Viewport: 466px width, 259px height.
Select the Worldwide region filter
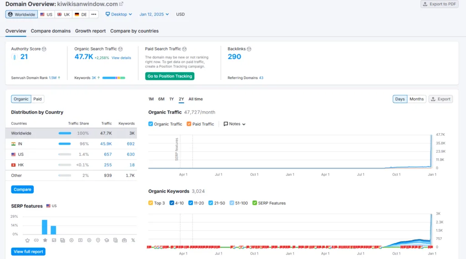pos(21,14)
